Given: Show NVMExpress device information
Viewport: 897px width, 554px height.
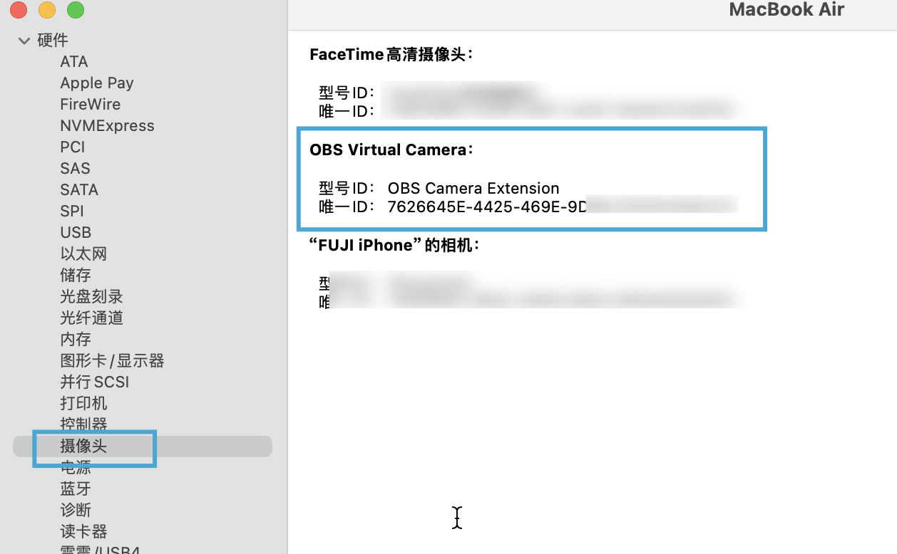Looking at the screenshot, I should (107, 126).
